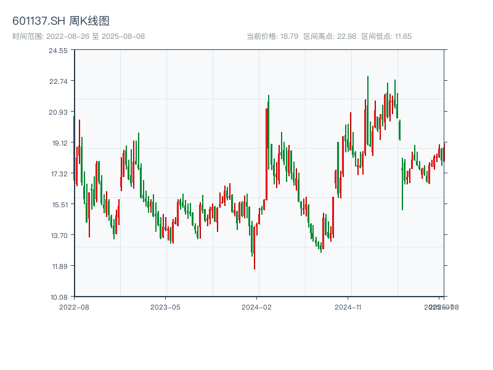Viewport: 493px width, 370px height.
Task: Click the chart title 601137.SH 周K线图
Action: (x=60, y=21)
